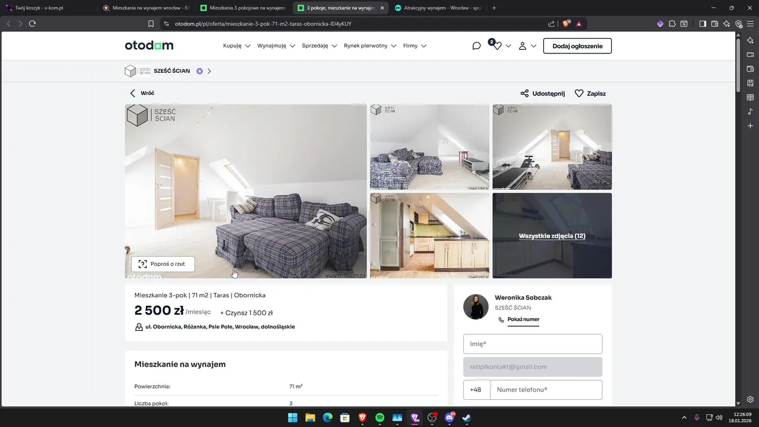Click the Numer telefonu input field
Viewport: 759px width, 427px height.
coord(546,390)
